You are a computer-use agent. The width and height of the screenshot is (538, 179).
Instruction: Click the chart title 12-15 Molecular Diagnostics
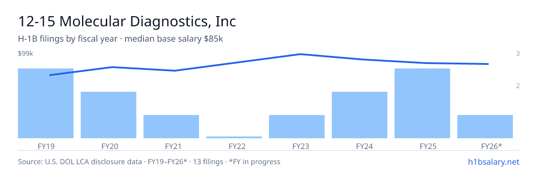point(127,21)
